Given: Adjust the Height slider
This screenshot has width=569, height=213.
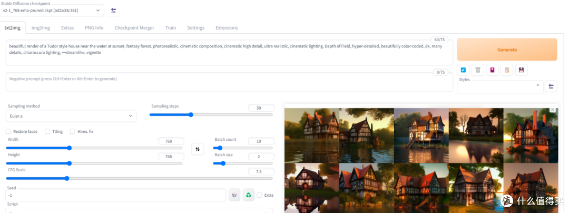Looking at the screenshot, I should (94, 163).
